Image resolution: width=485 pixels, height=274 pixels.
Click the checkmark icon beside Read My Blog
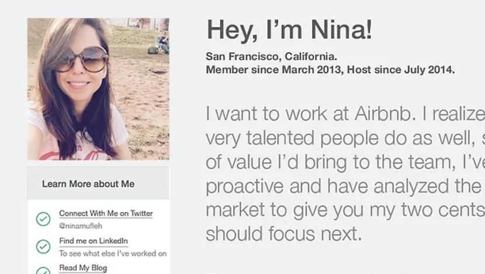coord(43,270)
